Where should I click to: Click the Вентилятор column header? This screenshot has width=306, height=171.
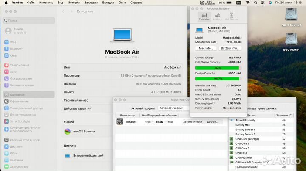coord(127,116)
